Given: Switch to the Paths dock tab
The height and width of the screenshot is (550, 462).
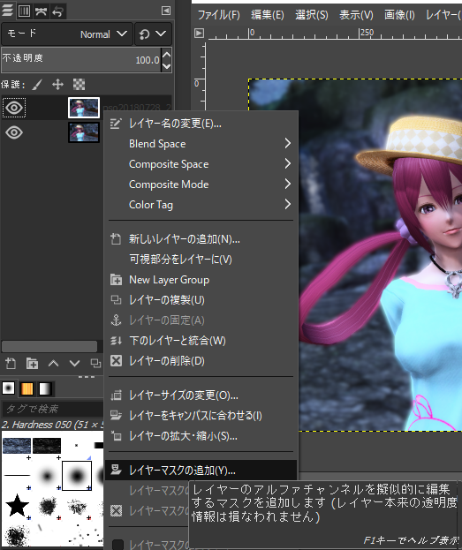Looking at the screenshot, I should [41, 11].
